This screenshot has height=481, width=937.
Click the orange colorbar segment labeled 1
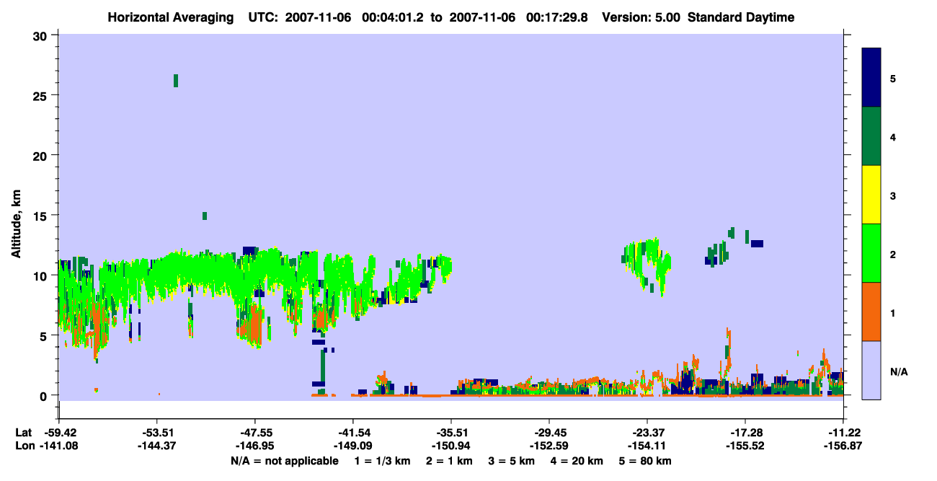[871, 312]
